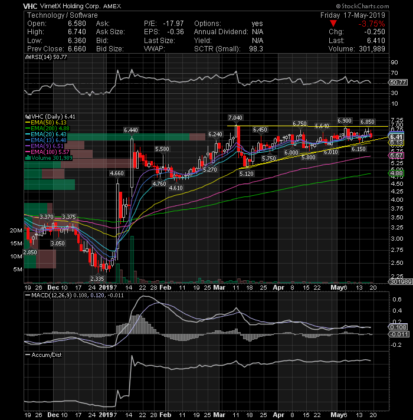Screen dimensions: 413x420
Task: Select the High value 6.740
Action: click(x=77, y=32)
